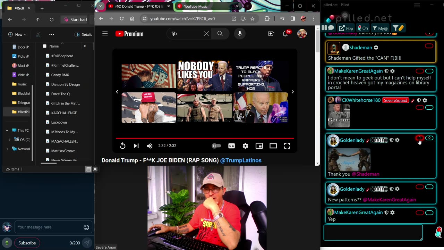Clear the fjb search text
444x250 pixels.
pyautogui.click(x=206, y=34)
